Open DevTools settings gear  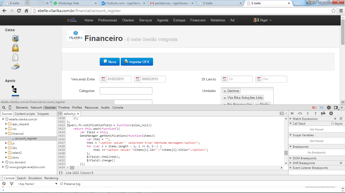click(x=329, y=108)
